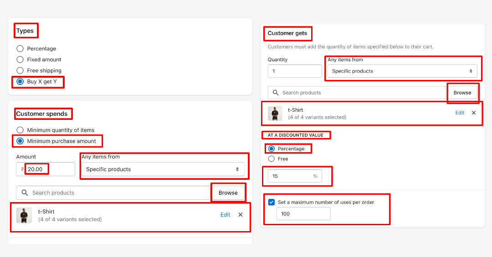This screenshot has height=257, width=492.
Task: Open Specific products dropdown under Customer spends
Action: (163, 169)
